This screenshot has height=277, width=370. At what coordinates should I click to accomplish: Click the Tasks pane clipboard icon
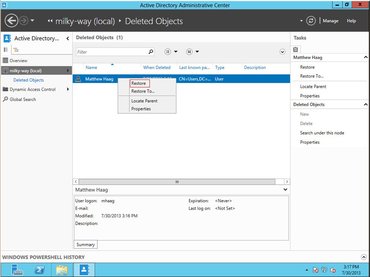pyautogui.click(x=295, y=49)
